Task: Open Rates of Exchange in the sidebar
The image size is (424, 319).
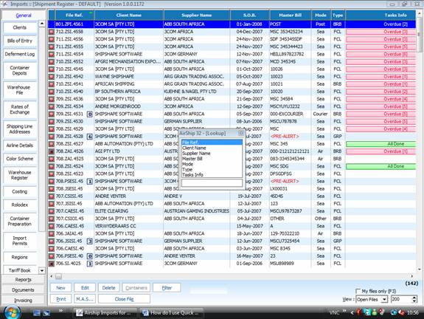Action: 20,109
